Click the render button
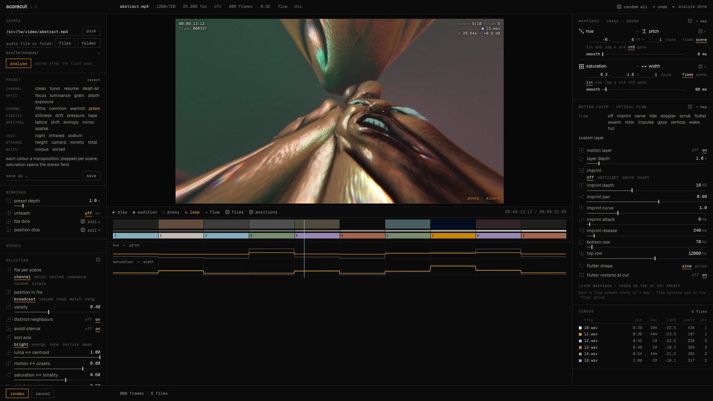Image resolution: width=713 pixels, height=401 pixels. 17,394
